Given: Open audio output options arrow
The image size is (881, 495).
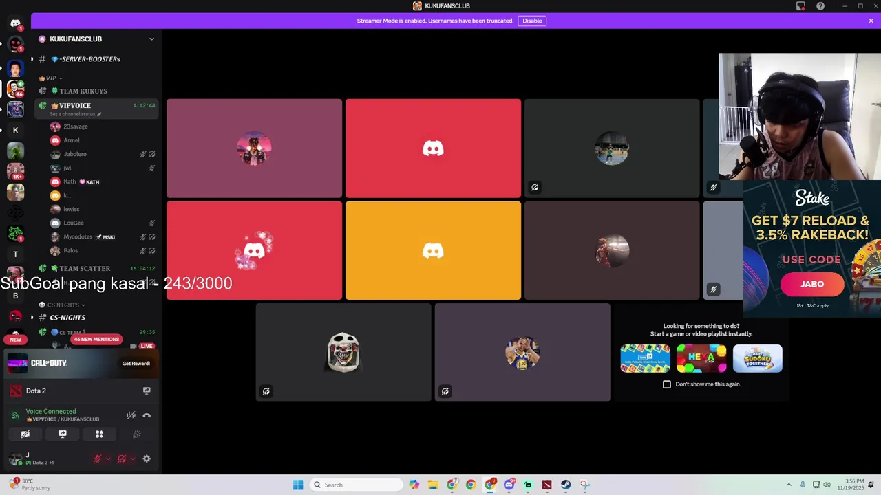Looking at the screenshot, I should pyautogui.click(x=133, y=459).
